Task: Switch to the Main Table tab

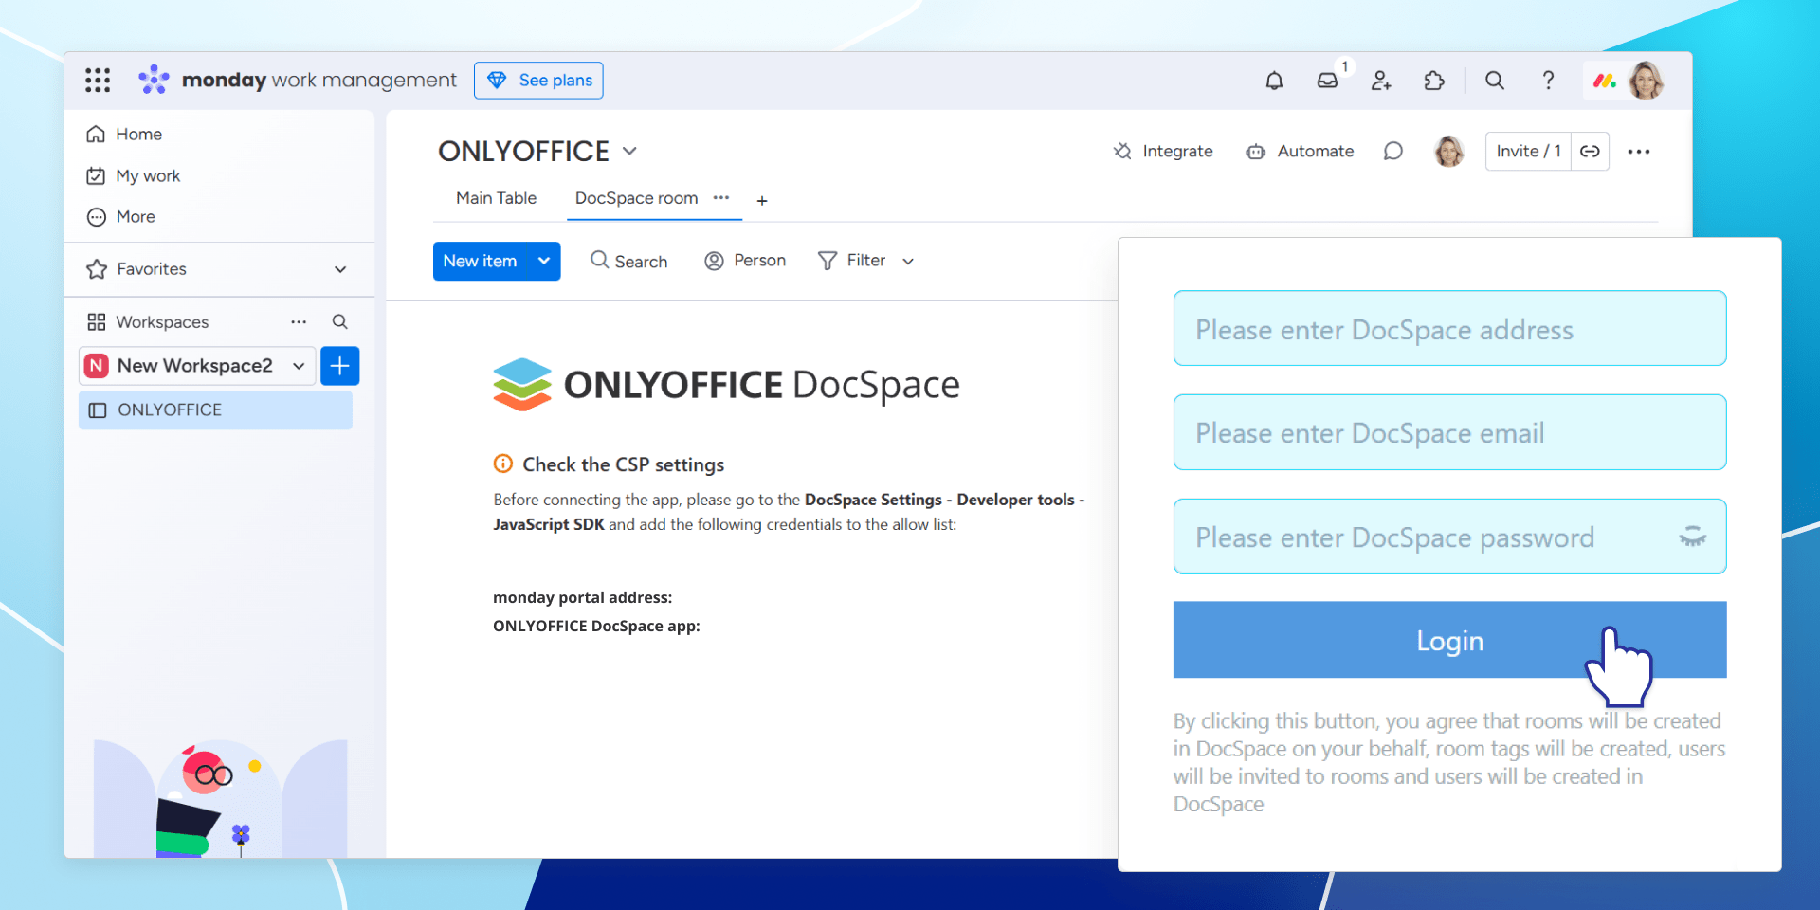Action: pos(496,198)
